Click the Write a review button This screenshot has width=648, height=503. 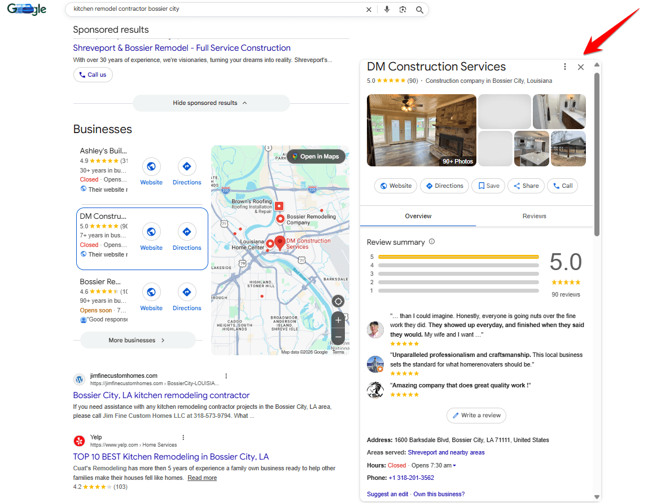tap(476, 415)
